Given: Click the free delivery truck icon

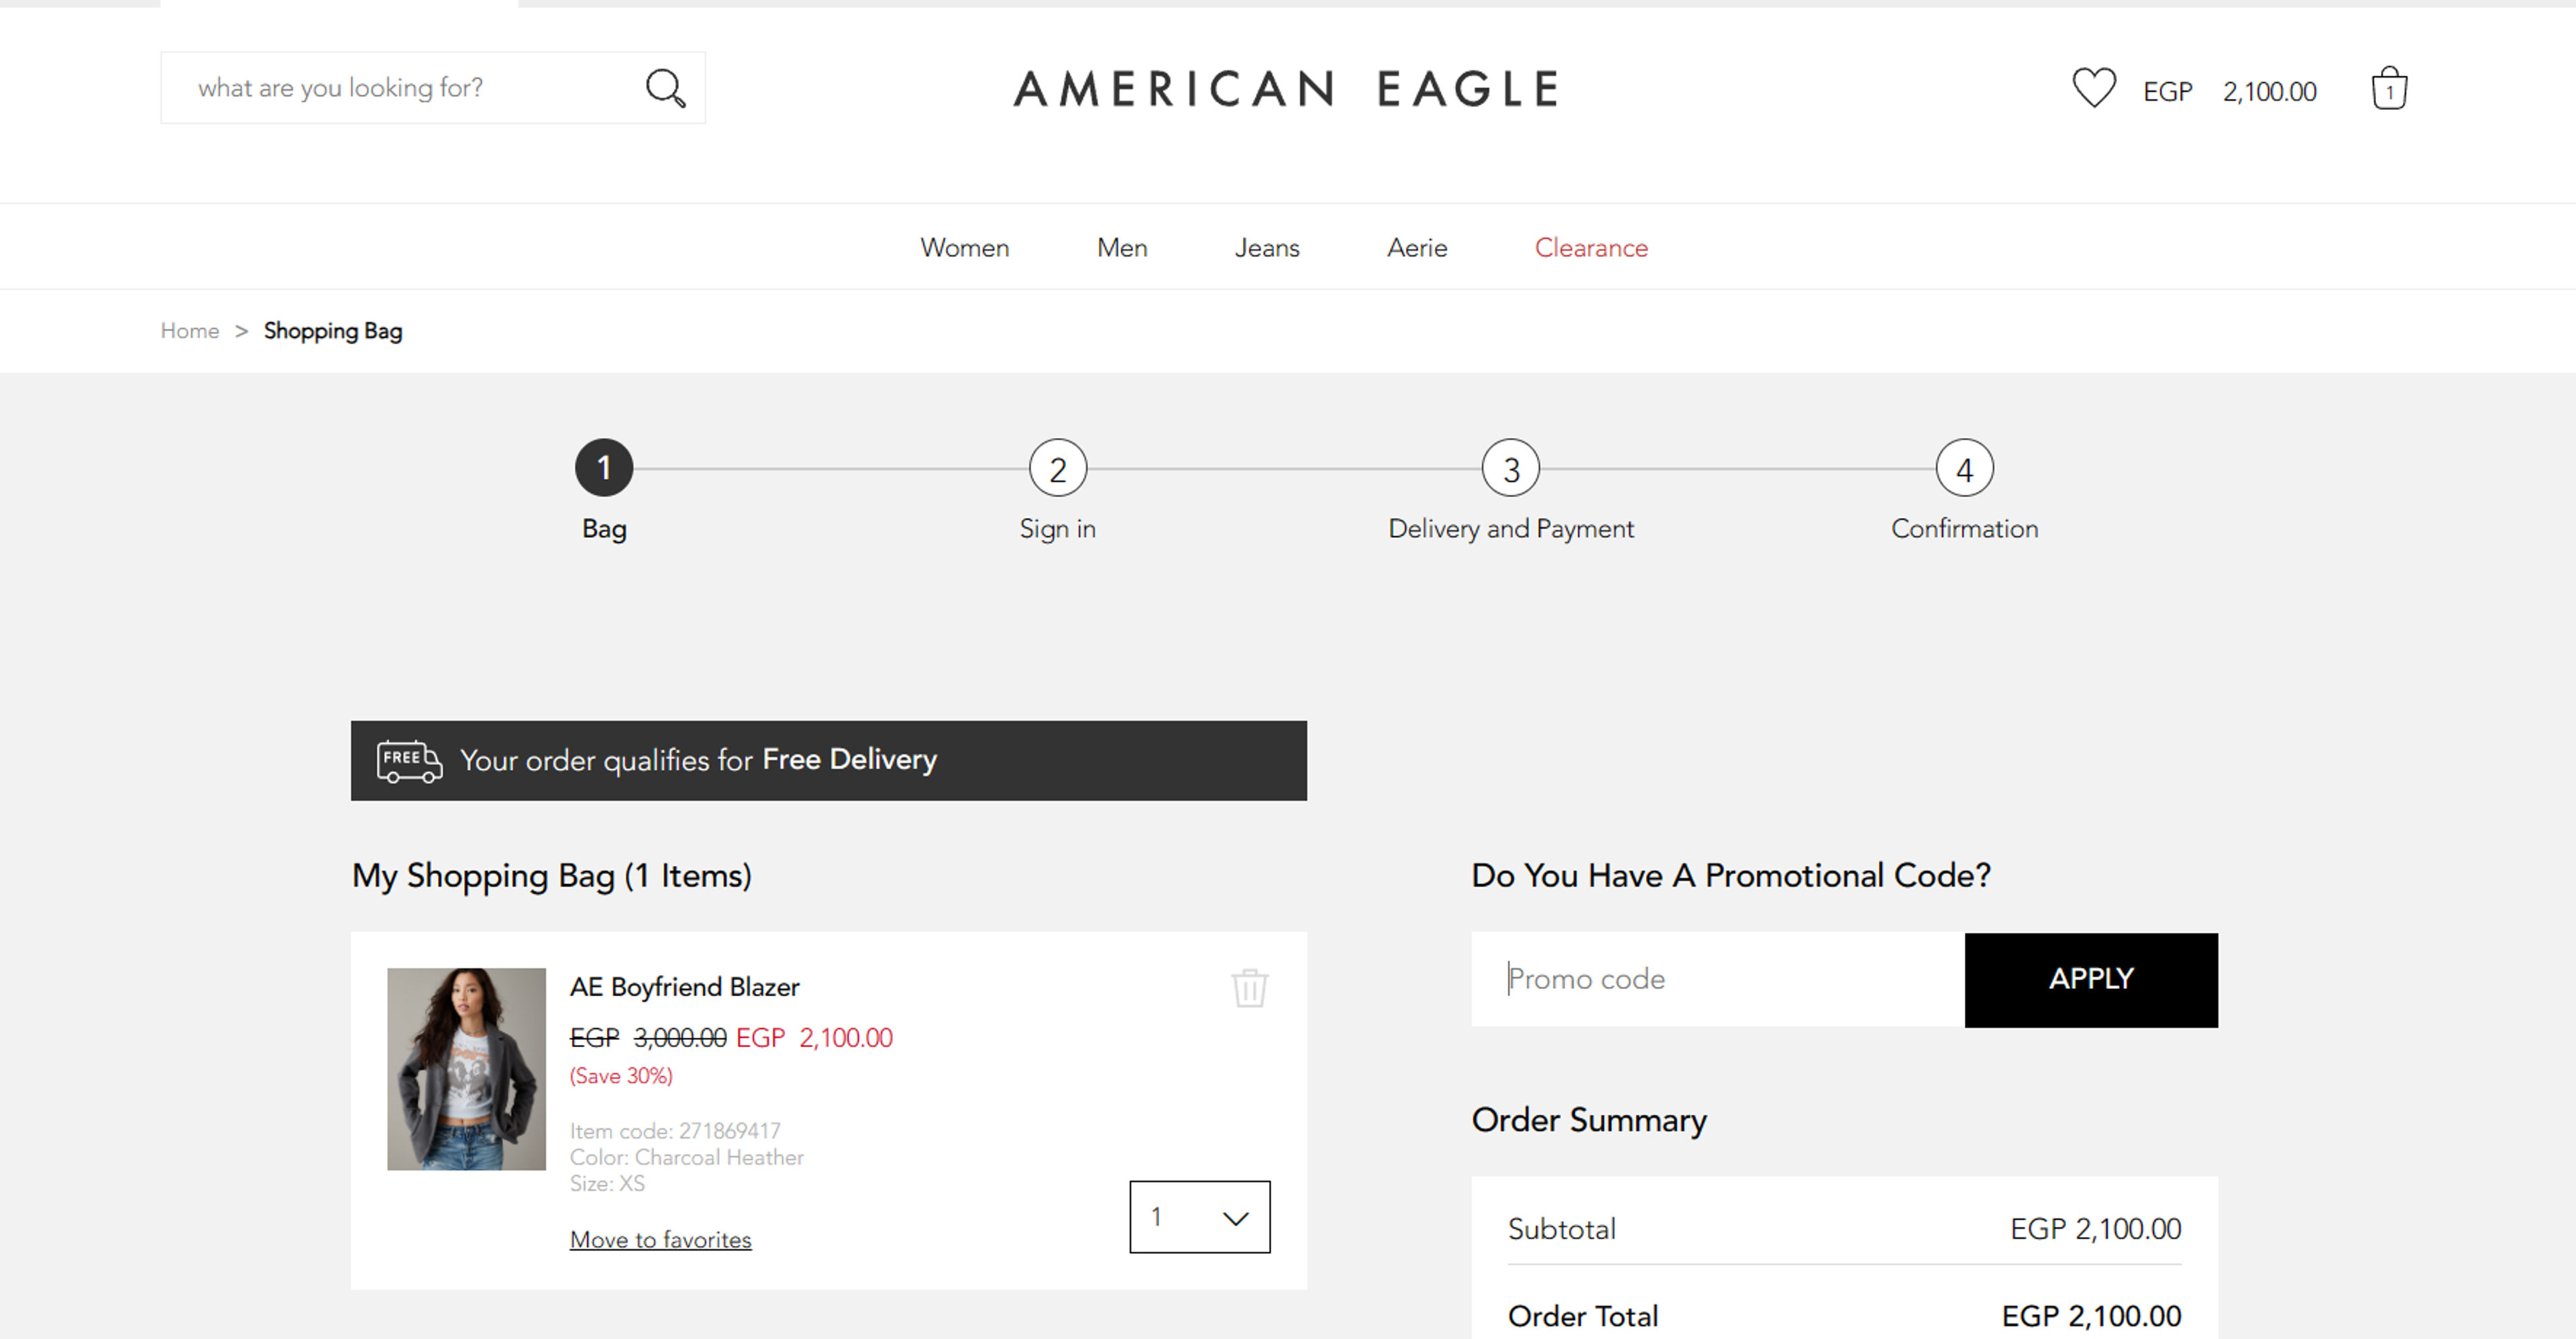Looking at the screenshot, I should 409,761.
